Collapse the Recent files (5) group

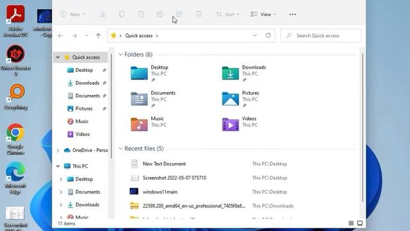click(x=120, y=149)
